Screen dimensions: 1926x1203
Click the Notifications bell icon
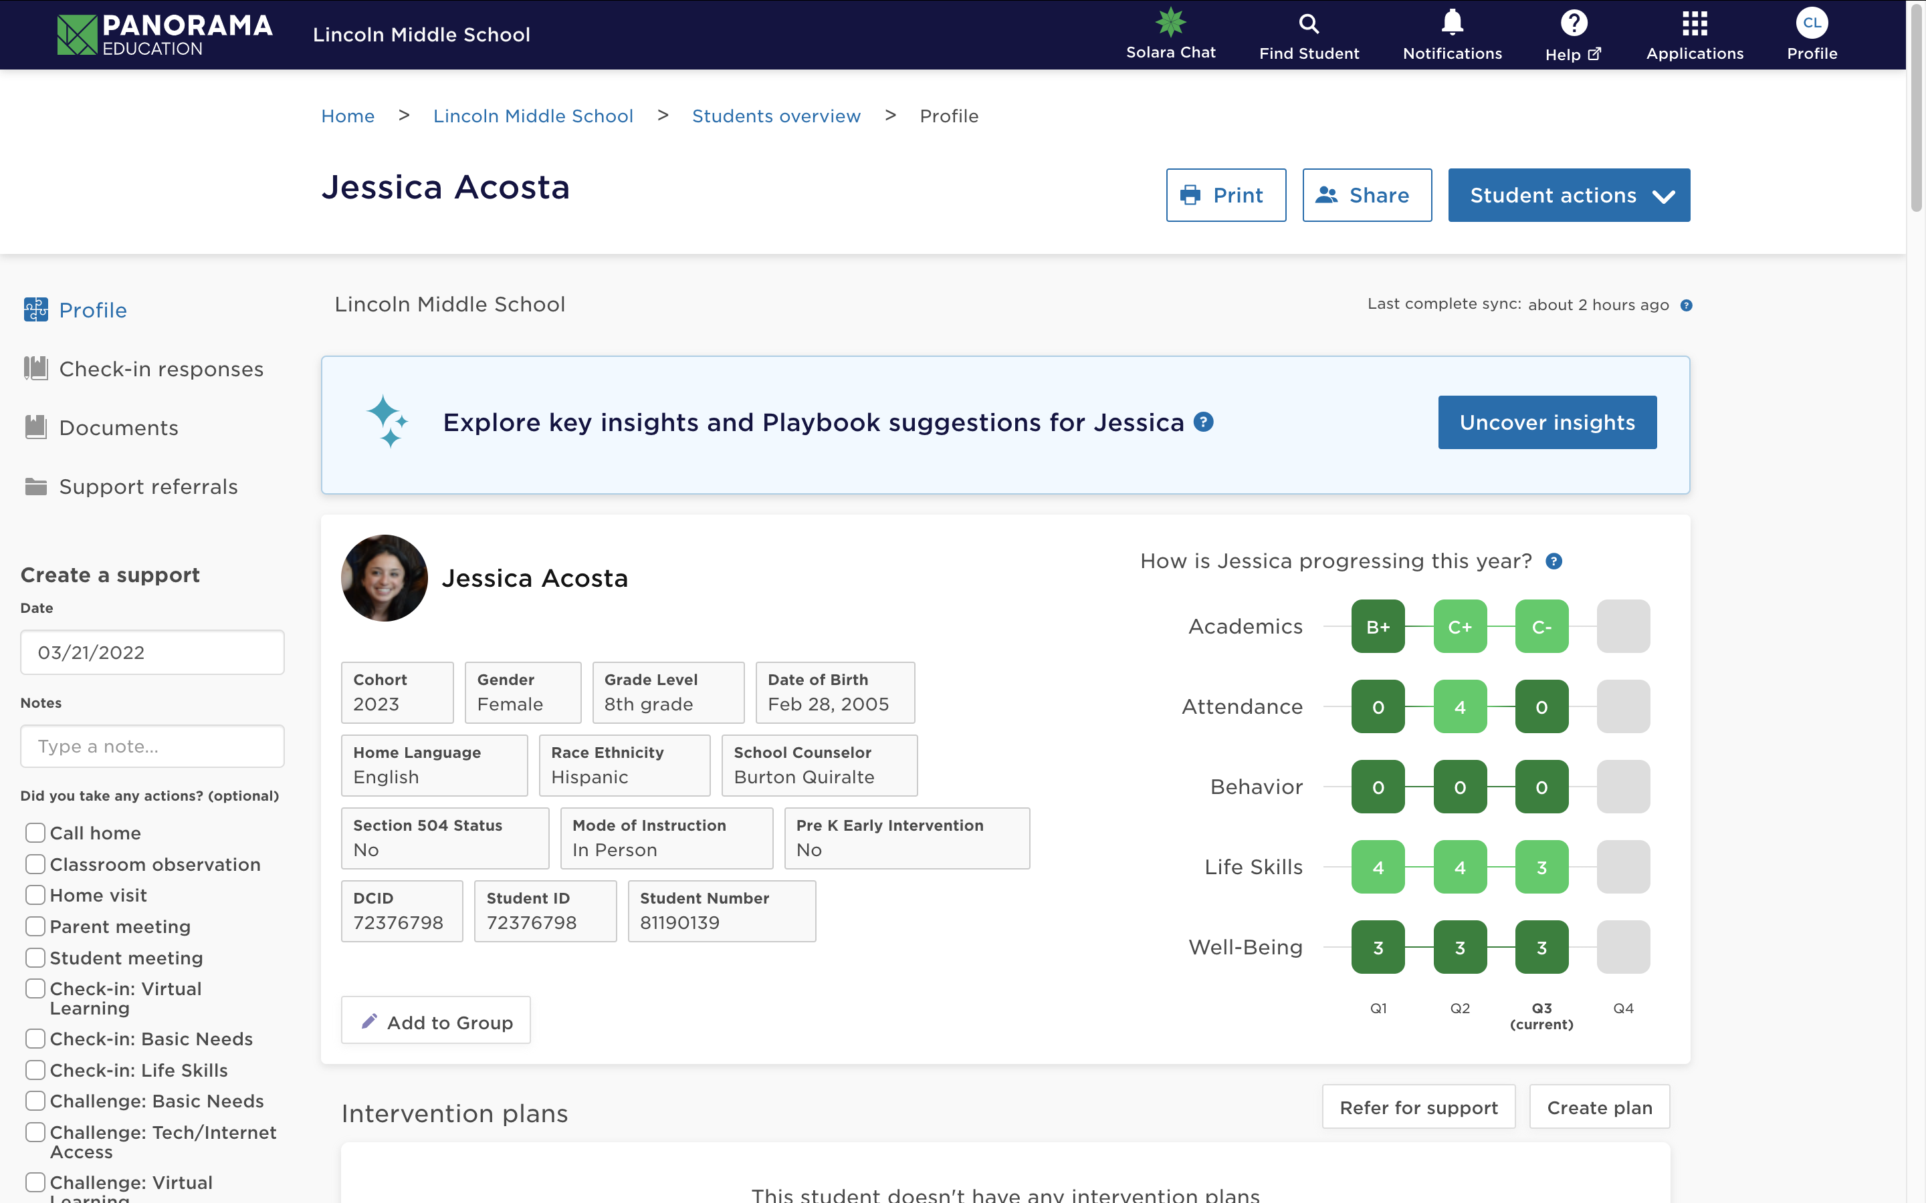point(1453,23)
